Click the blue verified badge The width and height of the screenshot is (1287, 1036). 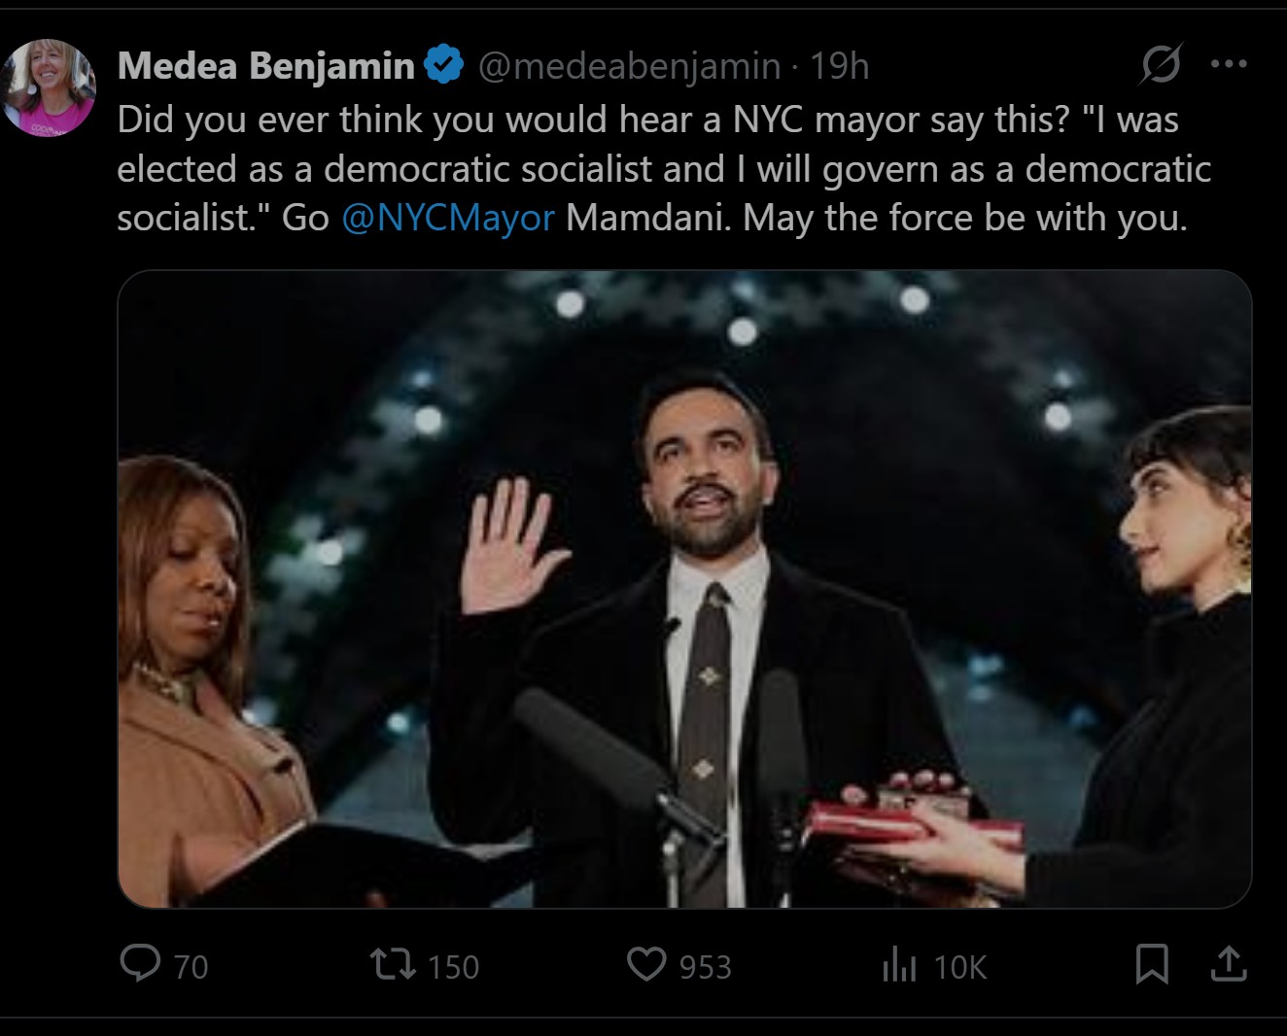click(x=445, y=65)
